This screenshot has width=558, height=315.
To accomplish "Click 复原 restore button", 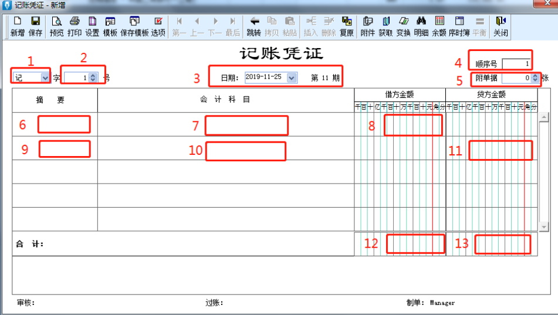I will click(347, 26).
